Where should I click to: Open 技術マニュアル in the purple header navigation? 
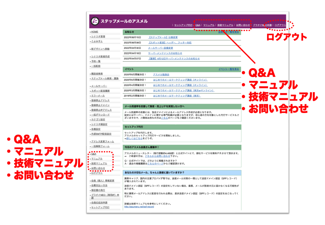[x=225, y=25]
